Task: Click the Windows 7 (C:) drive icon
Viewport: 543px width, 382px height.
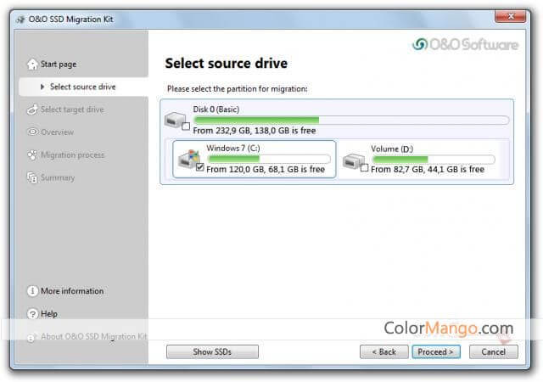Action: pos(188,157)
